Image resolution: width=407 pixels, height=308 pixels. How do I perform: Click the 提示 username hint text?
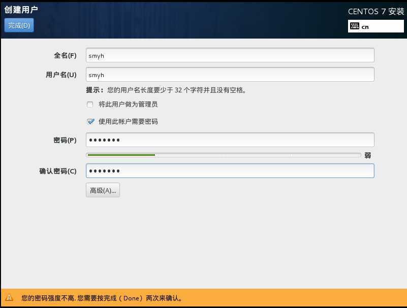tap(166, 90)
